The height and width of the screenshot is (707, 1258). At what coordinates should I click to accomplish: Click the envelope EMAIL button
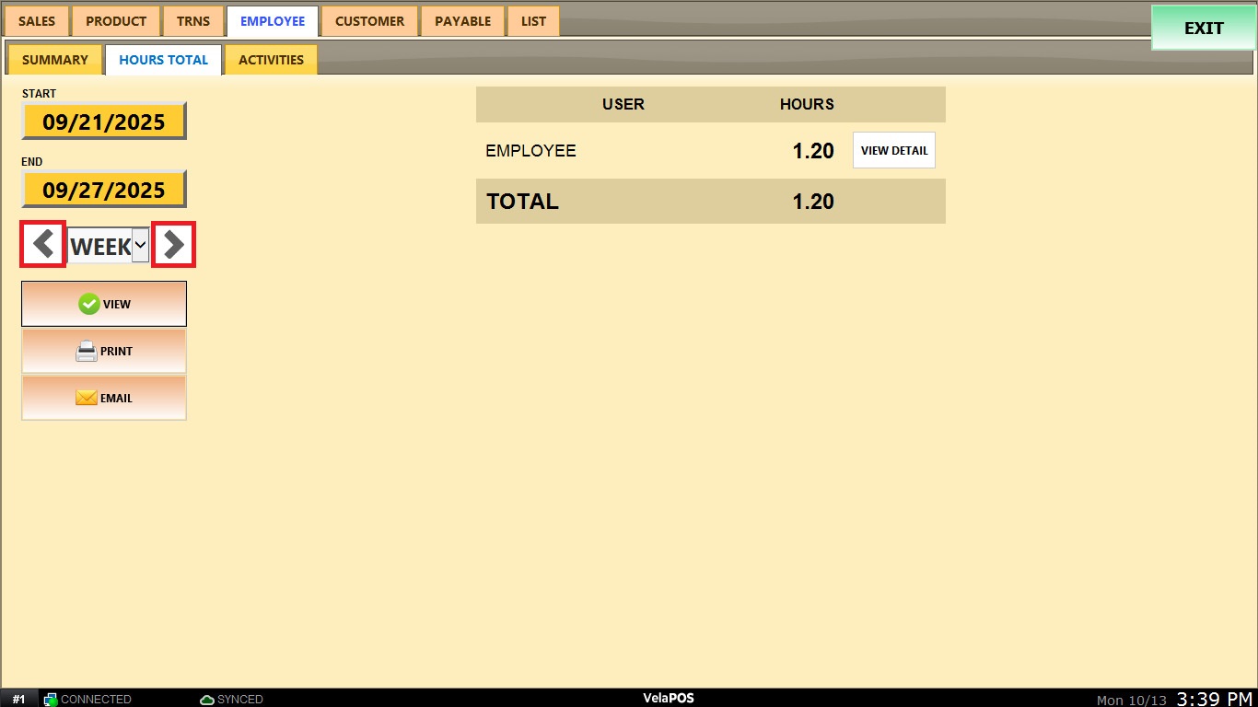click(104, 398)
